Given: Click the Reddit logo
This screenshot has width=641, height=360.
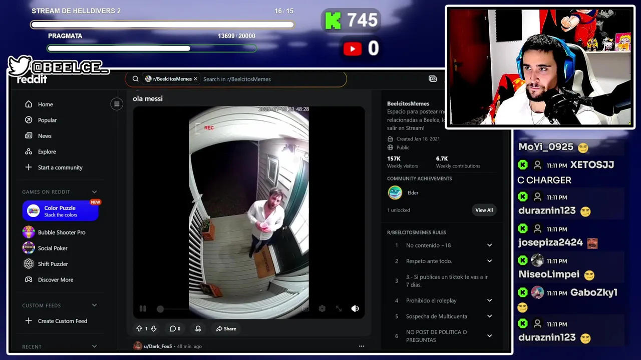Looking at the screenshot, I should point(32,79).
